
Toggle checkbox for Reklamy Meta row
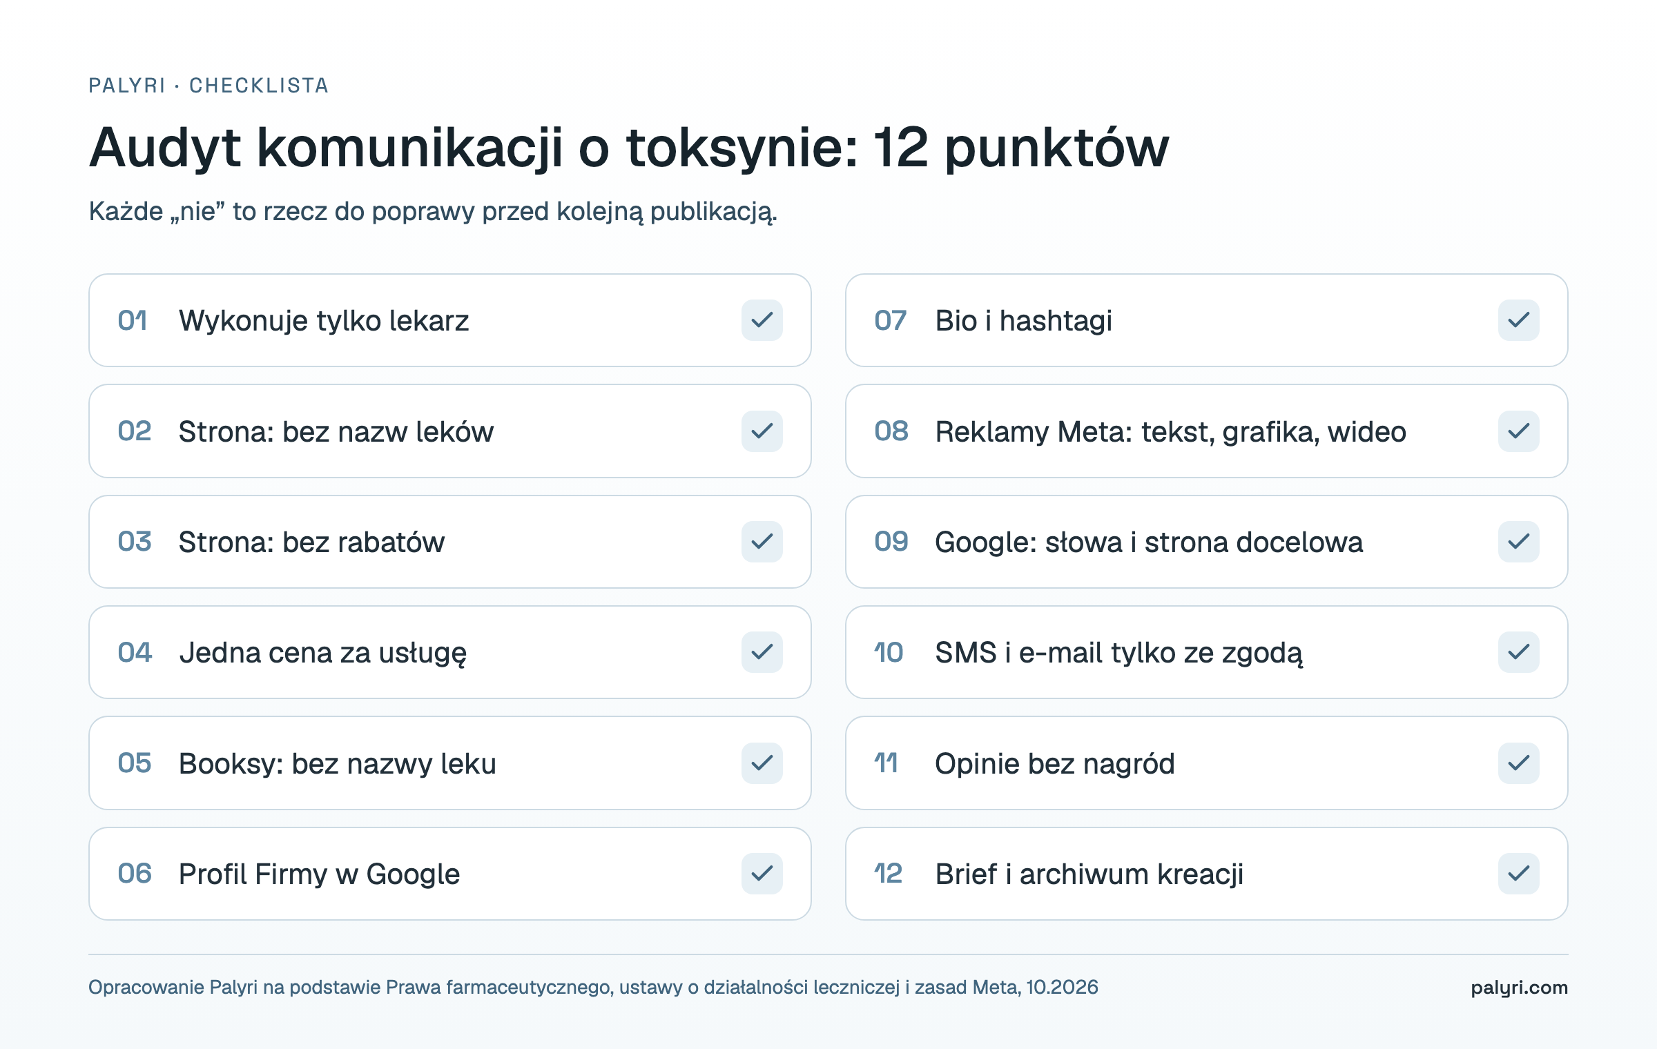pyautogui.click(x=1518, y=431)
